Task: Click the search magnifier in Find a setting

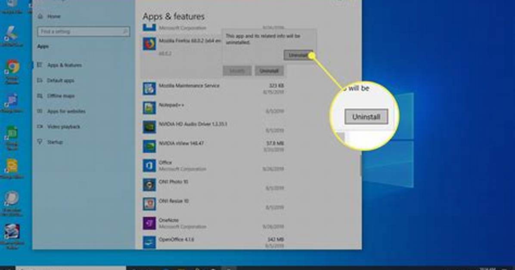Action: tap(125, 31)
